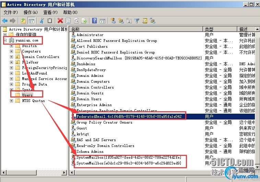Expand the Computers folder node

(11, 51)
